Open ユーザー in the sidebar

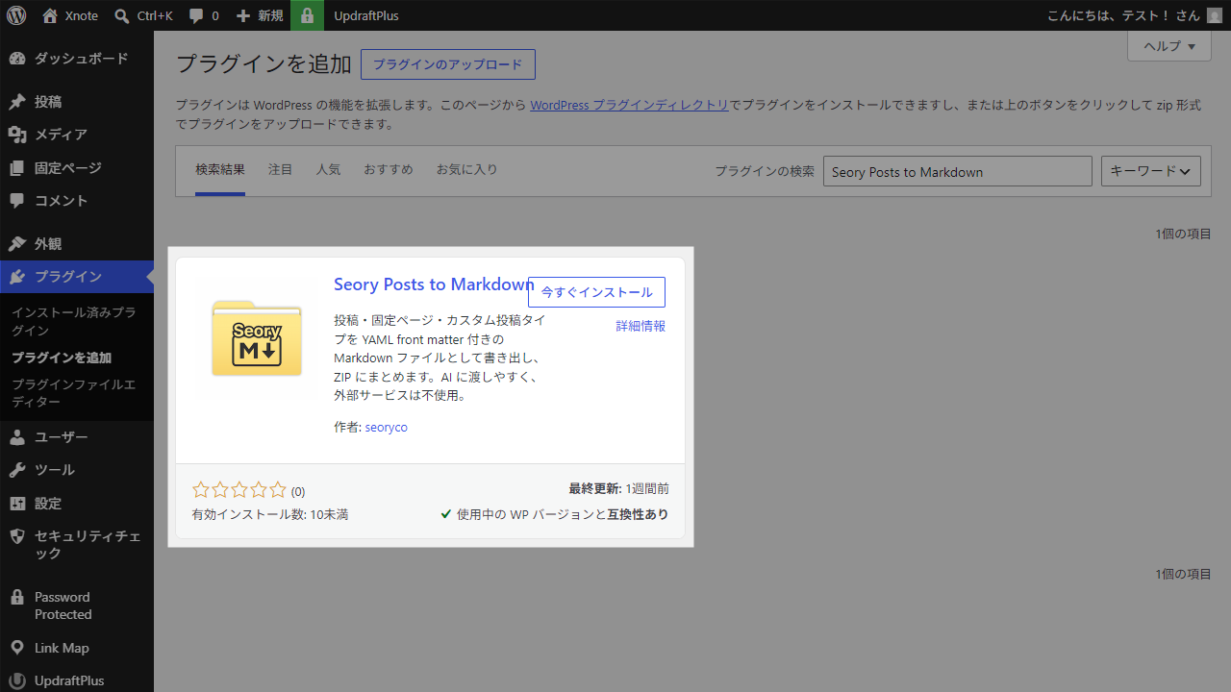tap(77, 437)
